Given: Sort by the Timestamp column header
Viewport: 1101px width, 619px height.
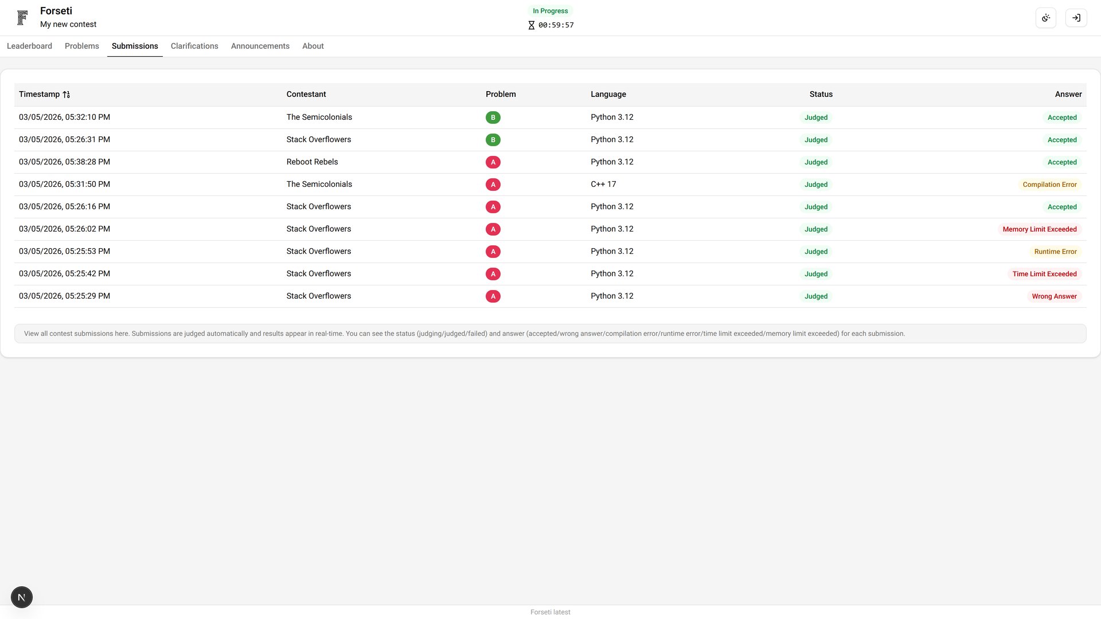Looking at the screenshot, I should pos(39,94).
